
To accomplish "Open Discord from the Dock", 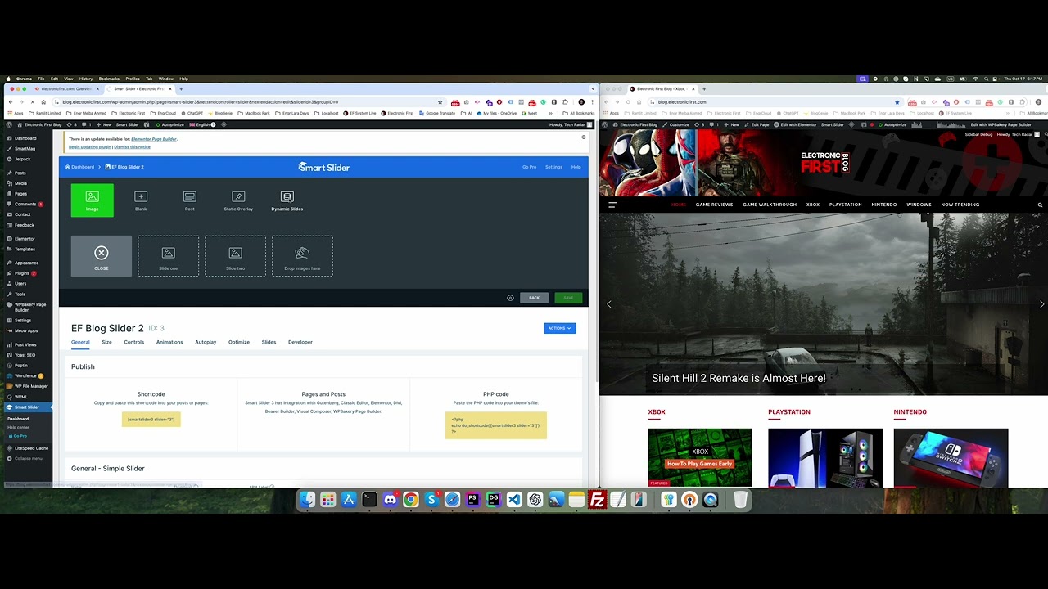I will [390, 500].
